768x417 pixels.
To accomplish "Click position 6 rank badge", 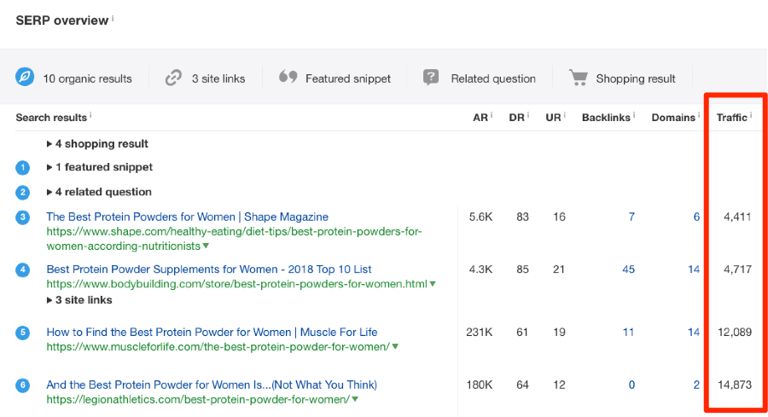I will (x=23, y=385).
